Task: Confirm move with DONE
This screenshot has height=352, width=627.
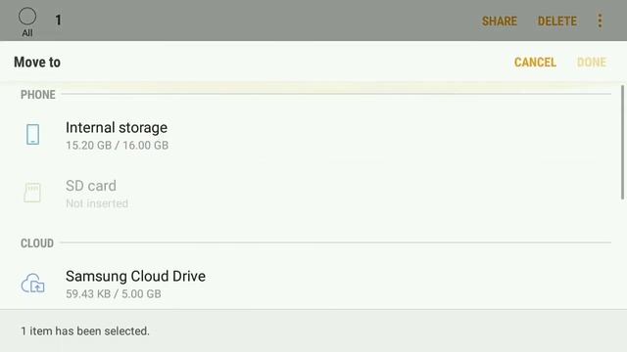Action: click(x=592, y=63)
